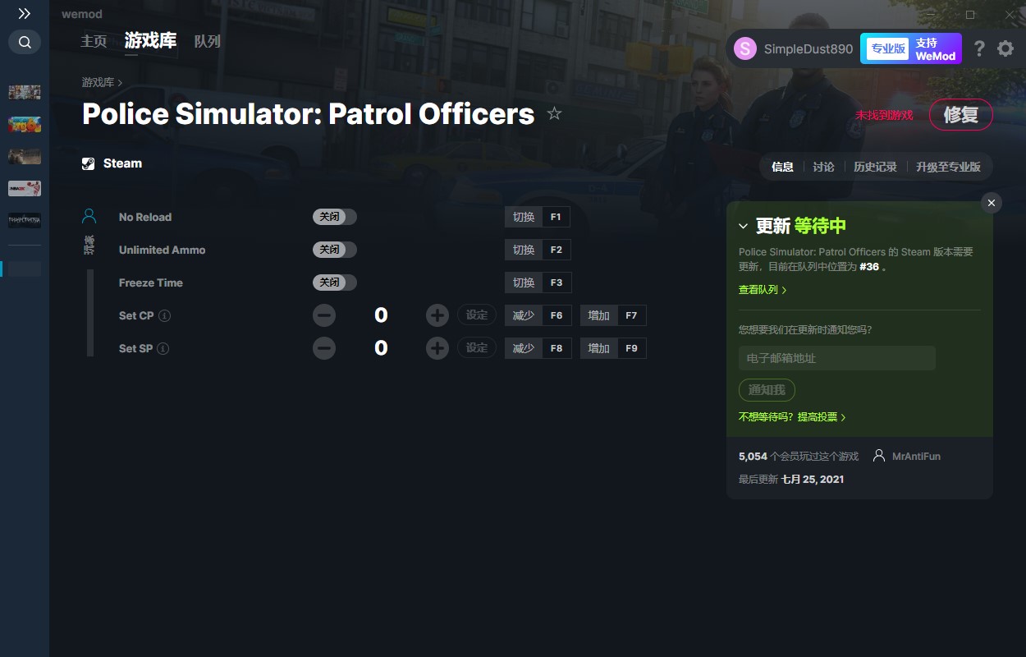Click the Set SP value field

381,348
